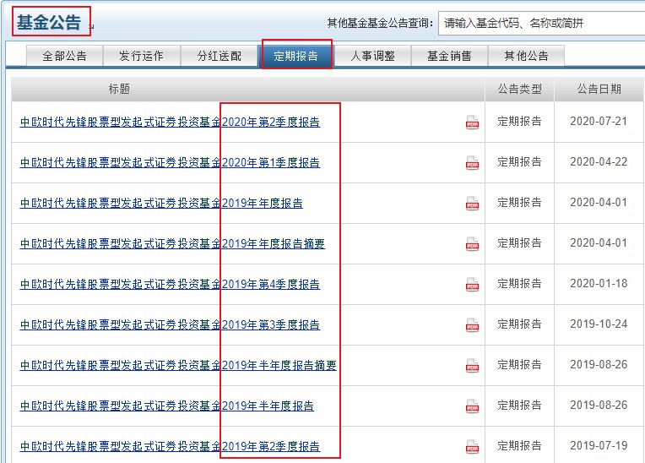Switch to 发行运作 tab
The image size is (645, 463).
142,56
